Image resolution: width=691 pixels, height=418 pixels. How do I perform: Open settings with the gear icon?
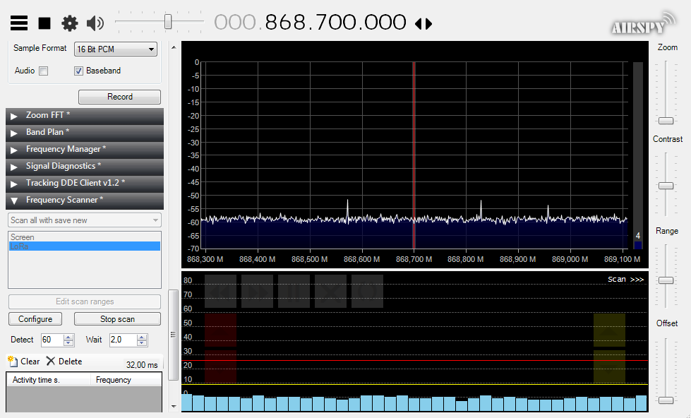pos(70,23)
